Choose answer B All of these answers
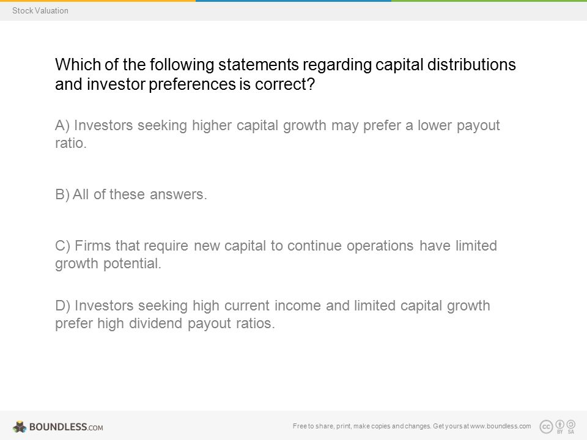The image size is (587, 440). click(131, 194)
